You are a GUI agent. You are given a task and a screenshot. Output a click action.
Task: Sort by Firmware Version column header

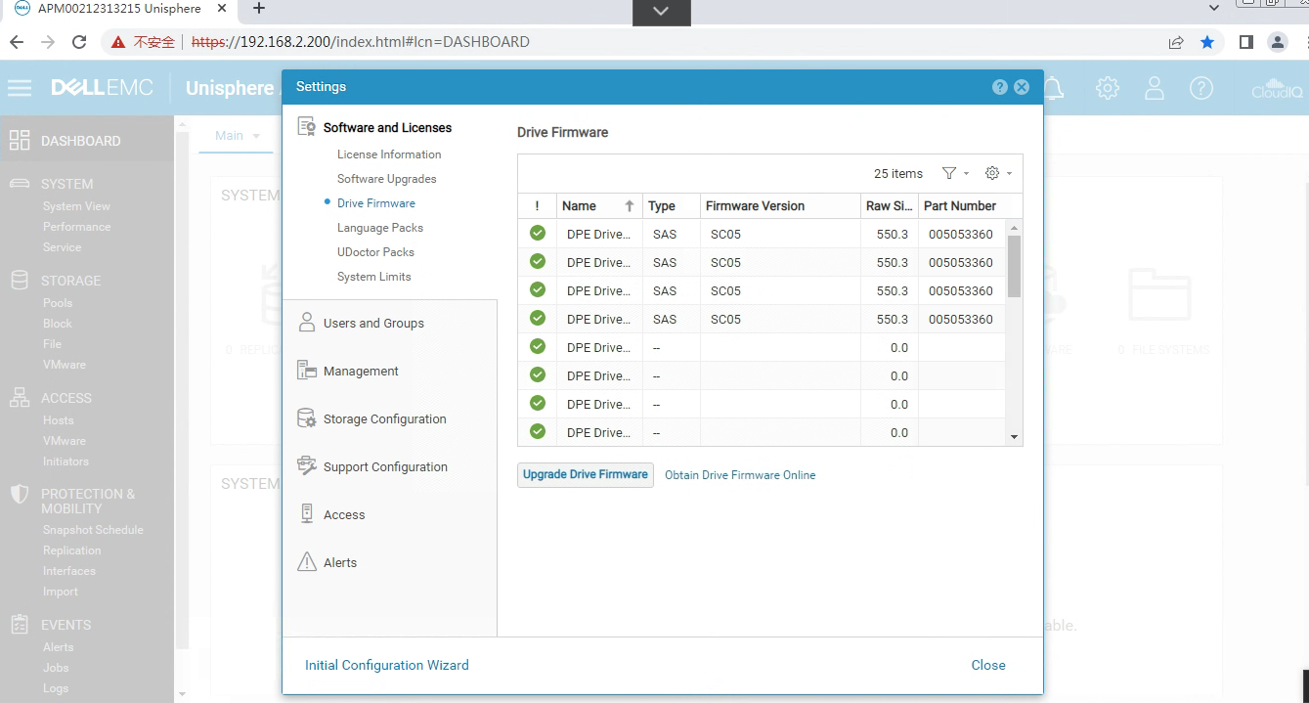[780, 206]
